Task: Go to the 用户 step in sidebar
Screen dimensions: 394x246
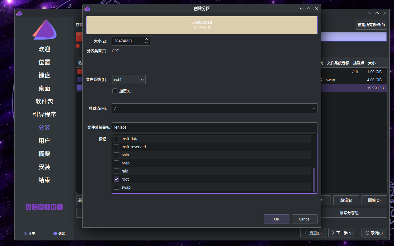Action: pos(44,141)
